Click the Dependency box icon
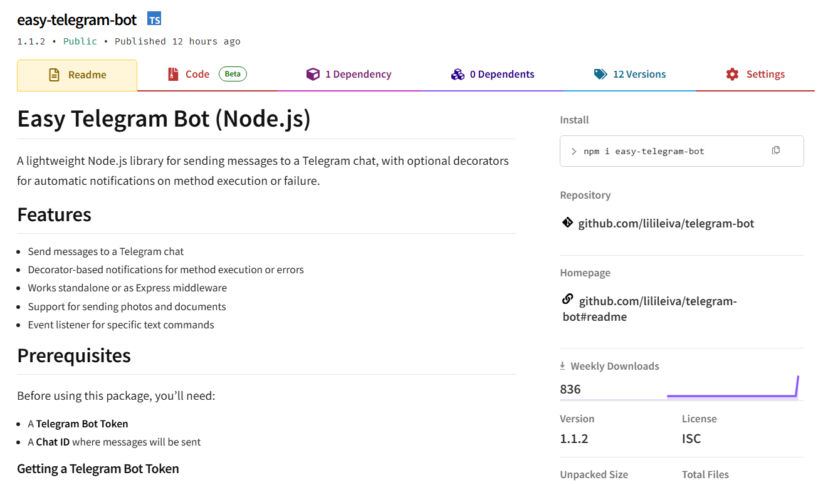The width and height of the screenshot is (828, 485). click(313, 75)
